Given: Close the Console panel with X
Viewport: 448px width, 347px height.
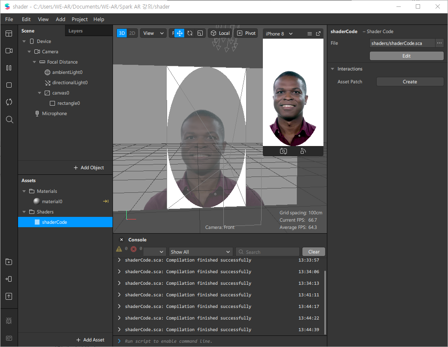Looking at the screenshot, I should pos(122,240).
